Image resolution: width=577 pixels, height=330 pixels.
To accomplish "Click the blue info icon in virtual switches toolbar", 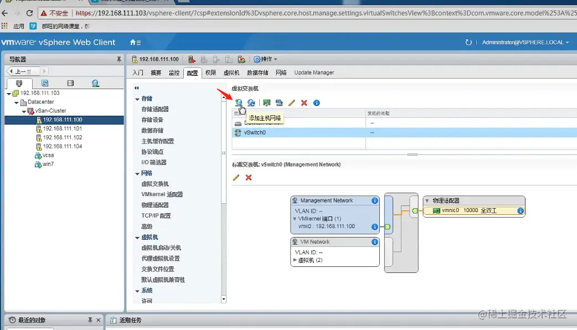I will (x=317, y=102).
